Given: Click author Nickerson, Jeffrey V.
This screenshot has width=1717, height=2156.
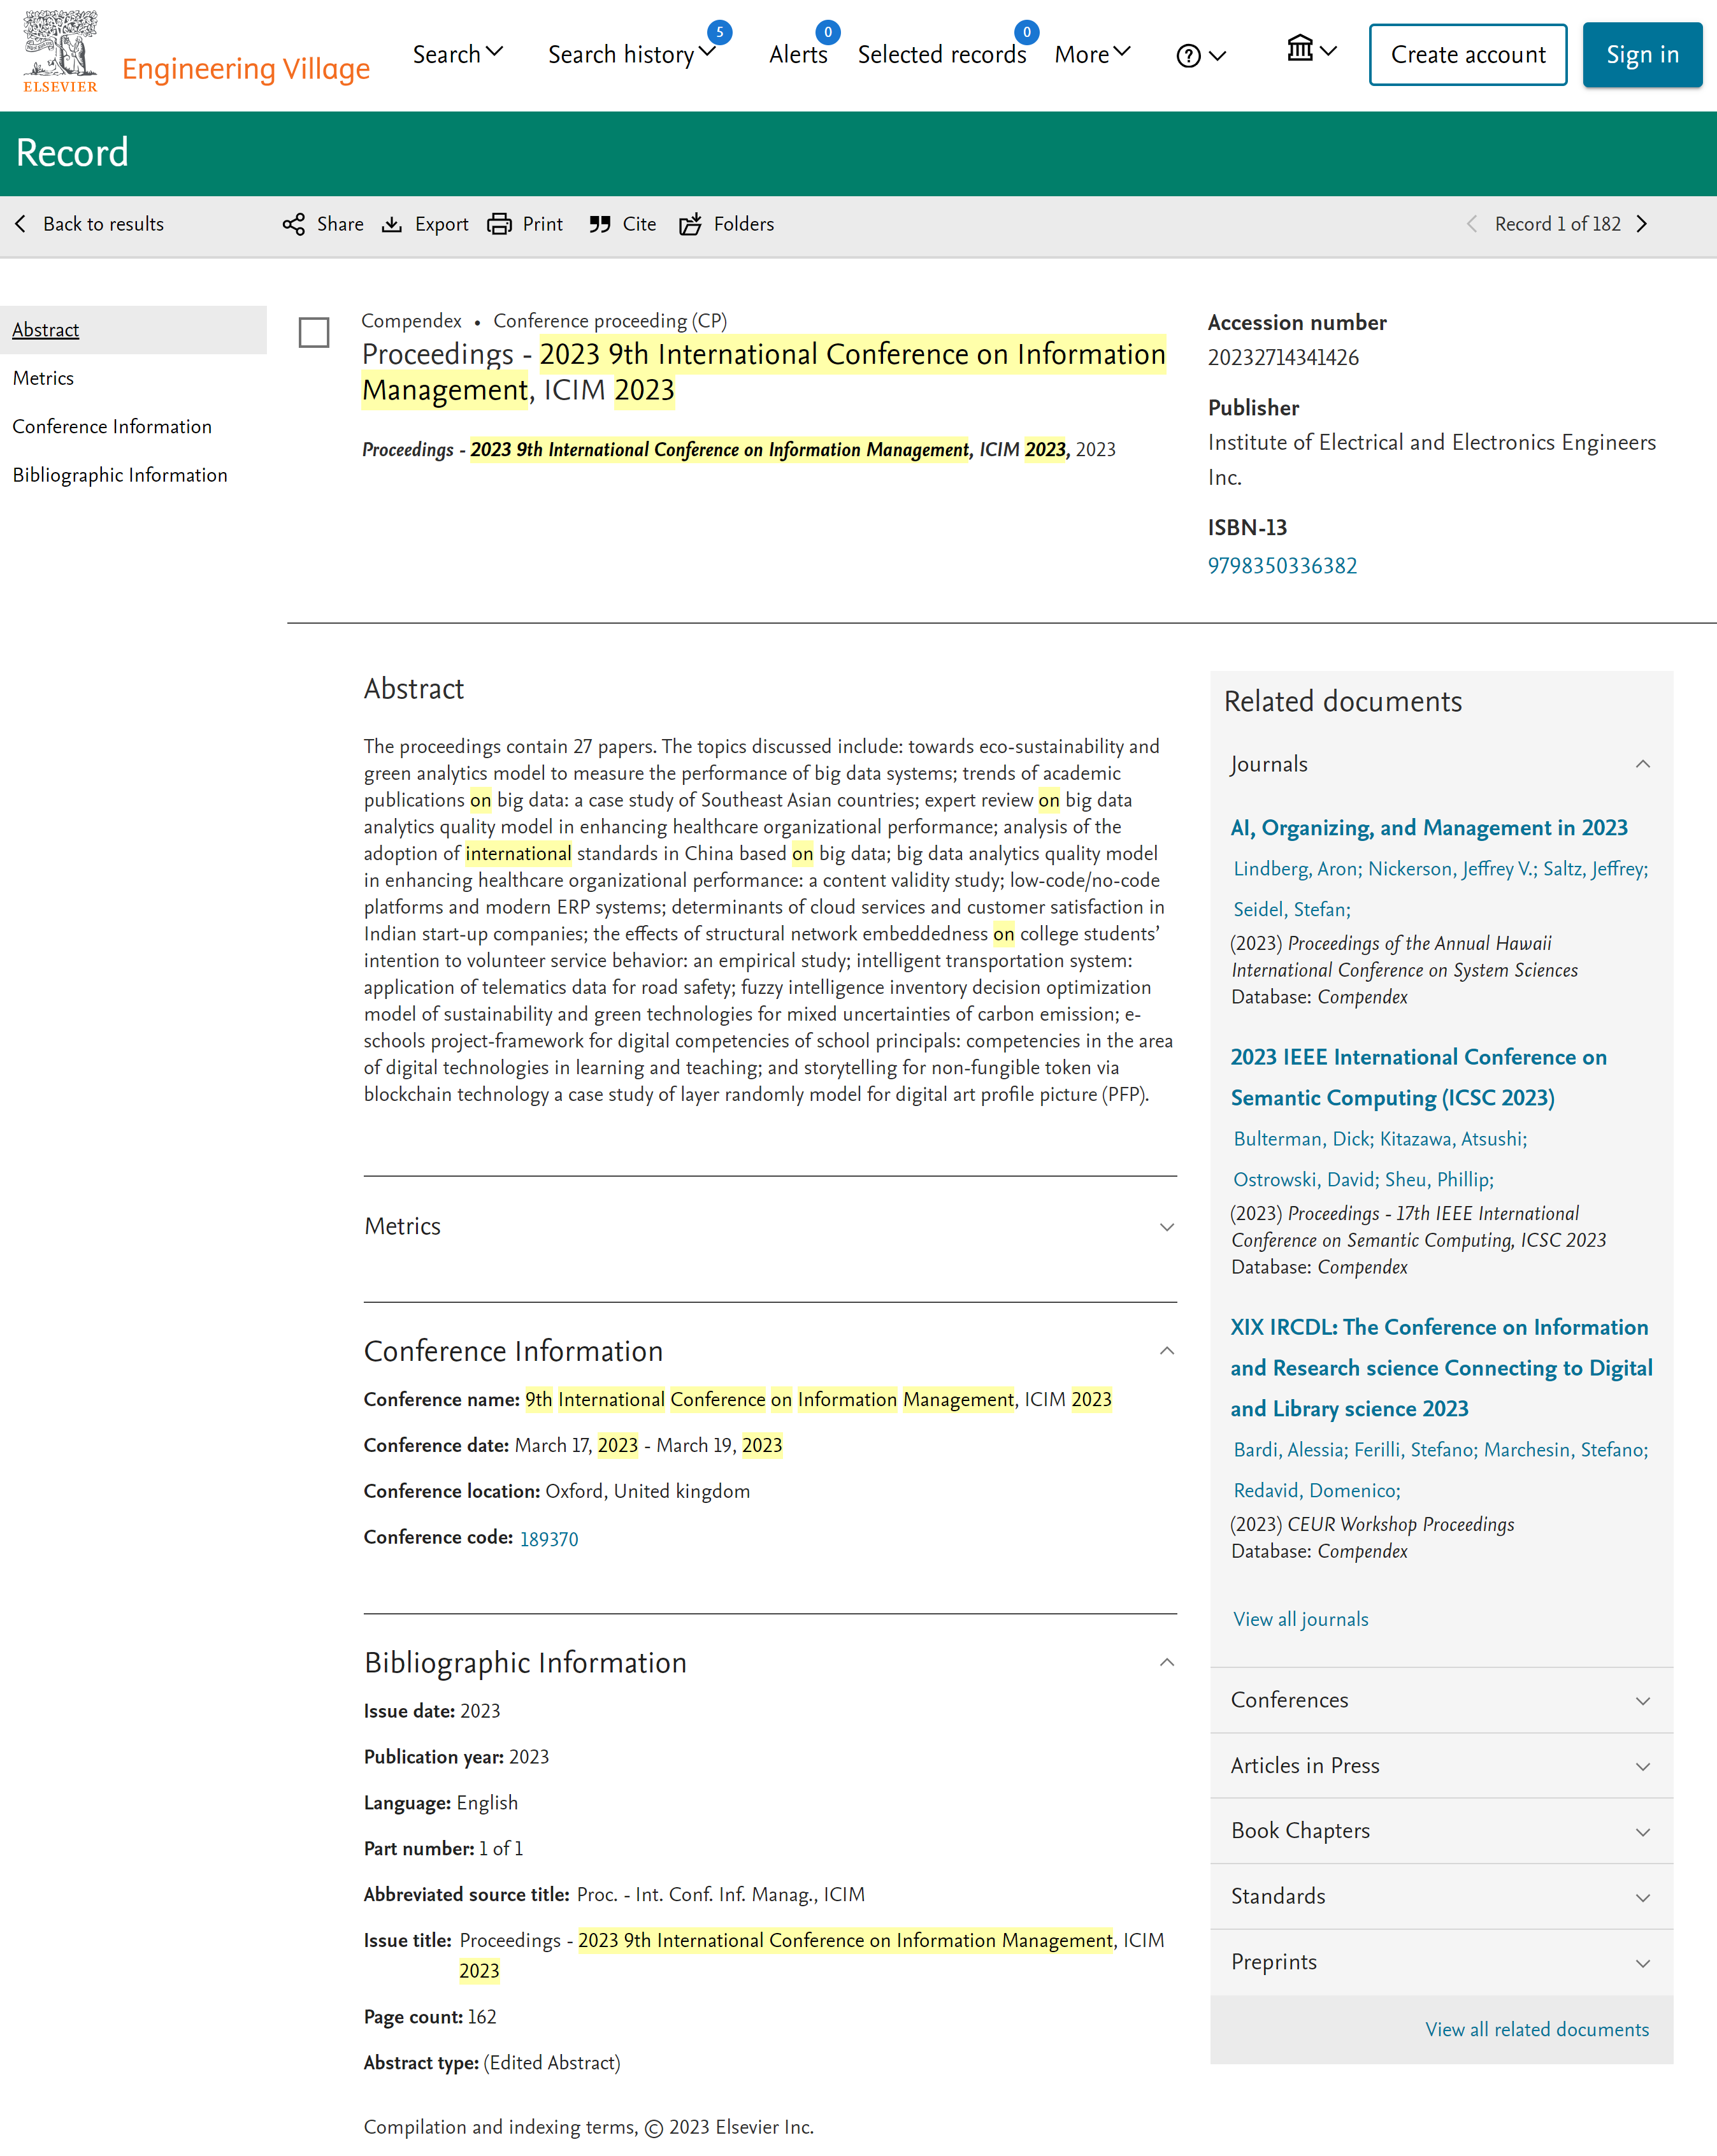Looking at the screenshot, I should (1452, 869).
